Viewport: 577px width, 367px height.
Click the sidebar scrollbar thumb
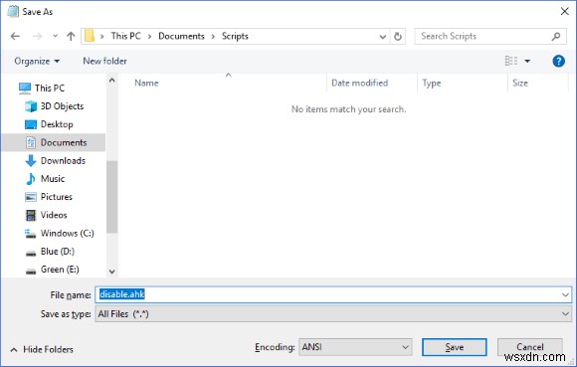pyautogui.click(x=112, y=197)
